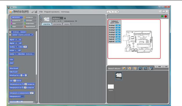
Task: Toggle checkbox for sensor Digital1 pressed block
Action: click(10, 35)
